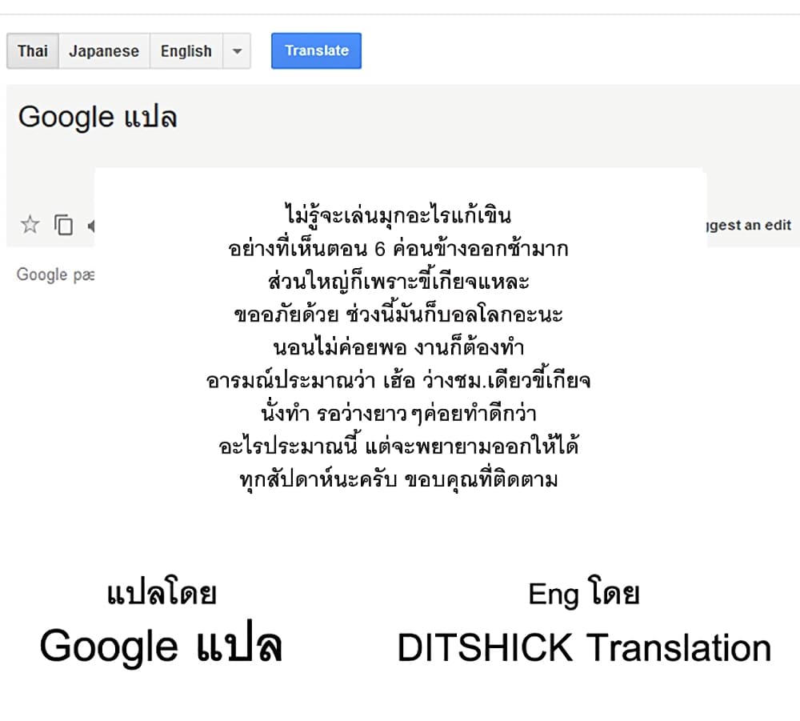Click the note line starting "อารมณ์ประมาณว่า"
This screenshot has width=800, height=721.
pos(398,380)
